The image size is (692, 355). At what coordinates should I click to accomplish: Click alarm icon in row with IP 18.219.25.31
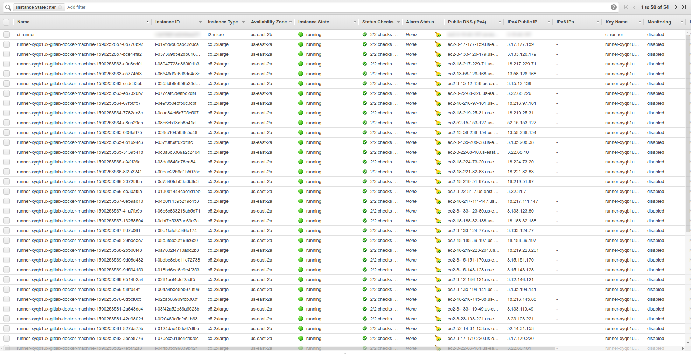438,113
